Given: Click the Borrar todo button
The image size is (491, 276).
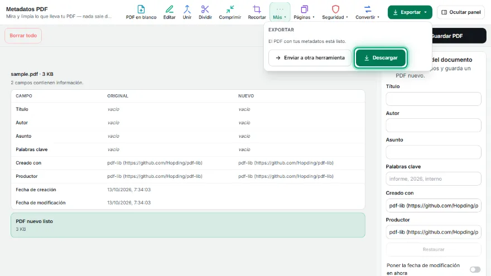Looking at the screenshot, I should click(23, 36).
